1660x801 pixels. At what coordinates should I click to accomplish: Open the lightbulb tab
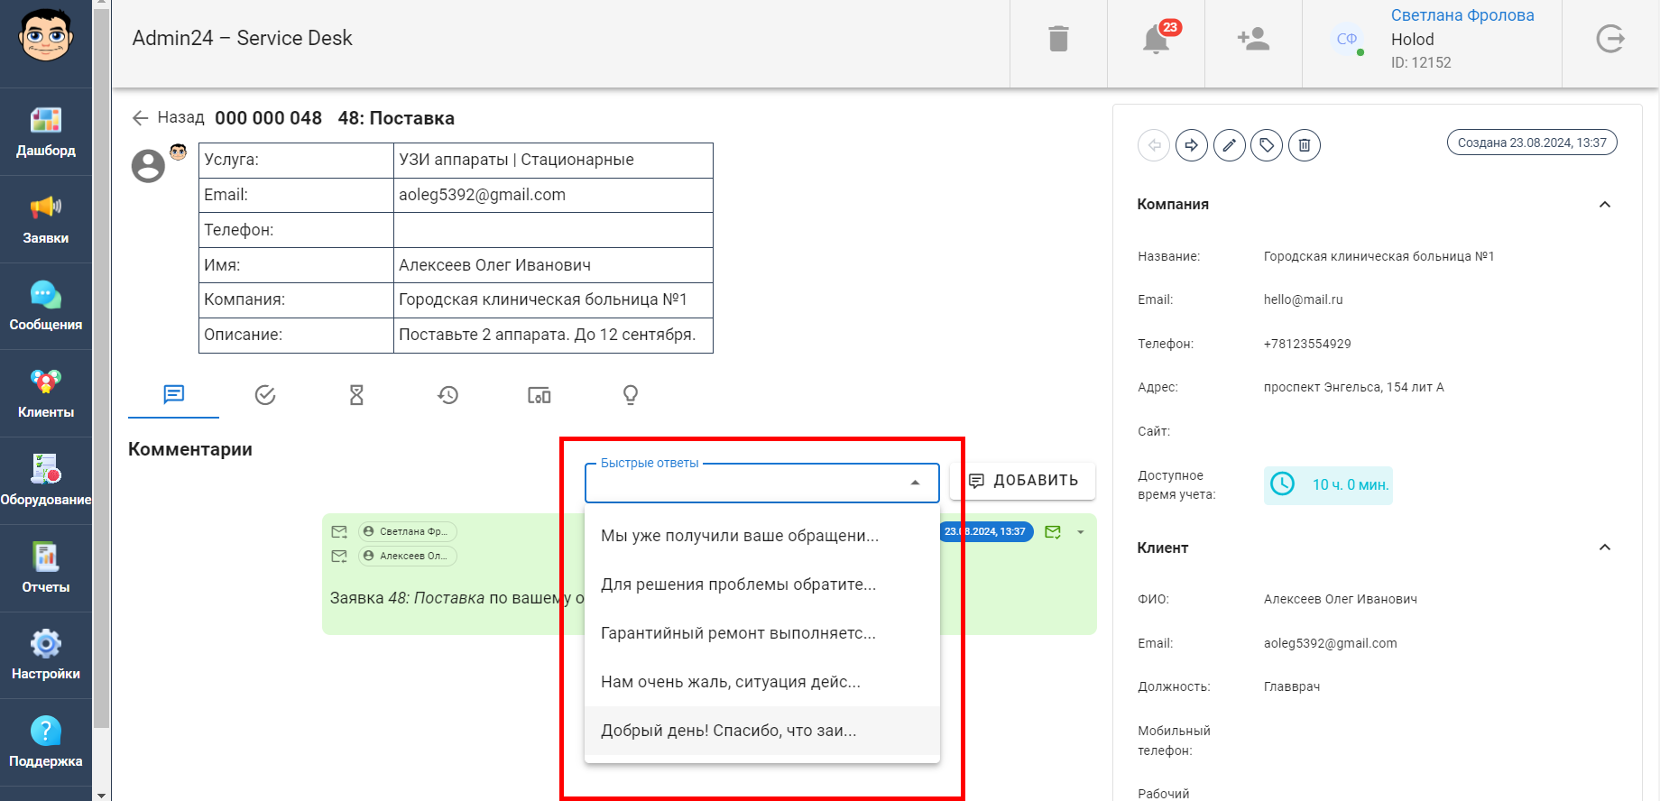[631, 395]
